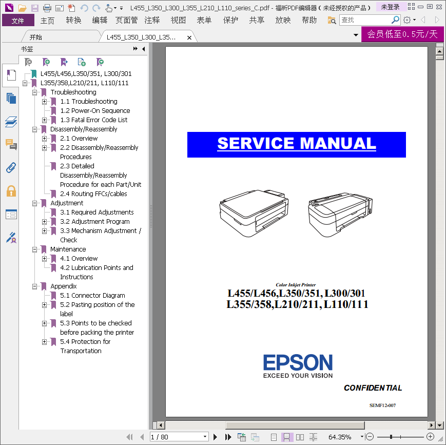Collapse the bookmarks panel arrow
The height and width of the screenshot is (445, 446).
coord(144,49)
